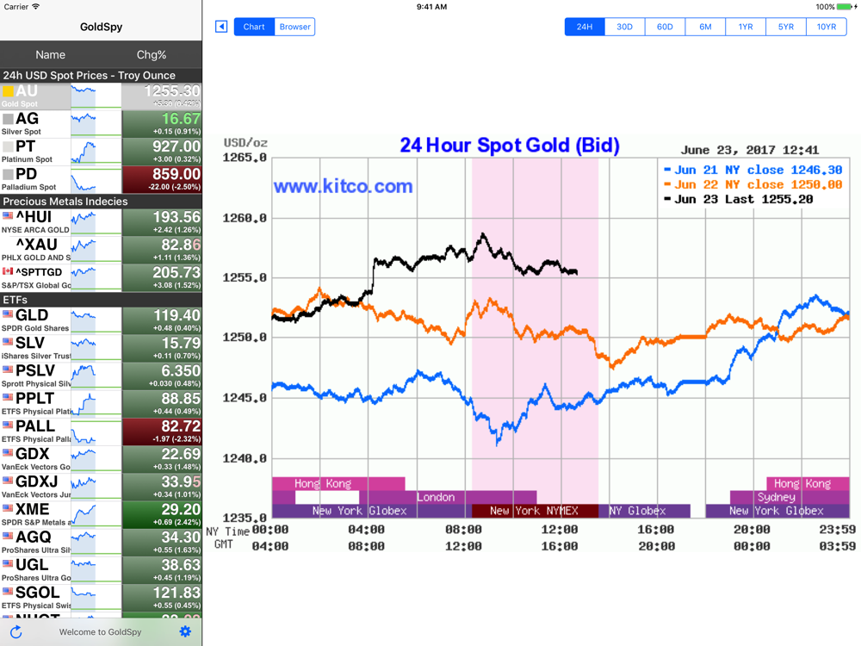
Task: Select the GDXJ VanEck Vectors Junior row
Action: (101, 488)
